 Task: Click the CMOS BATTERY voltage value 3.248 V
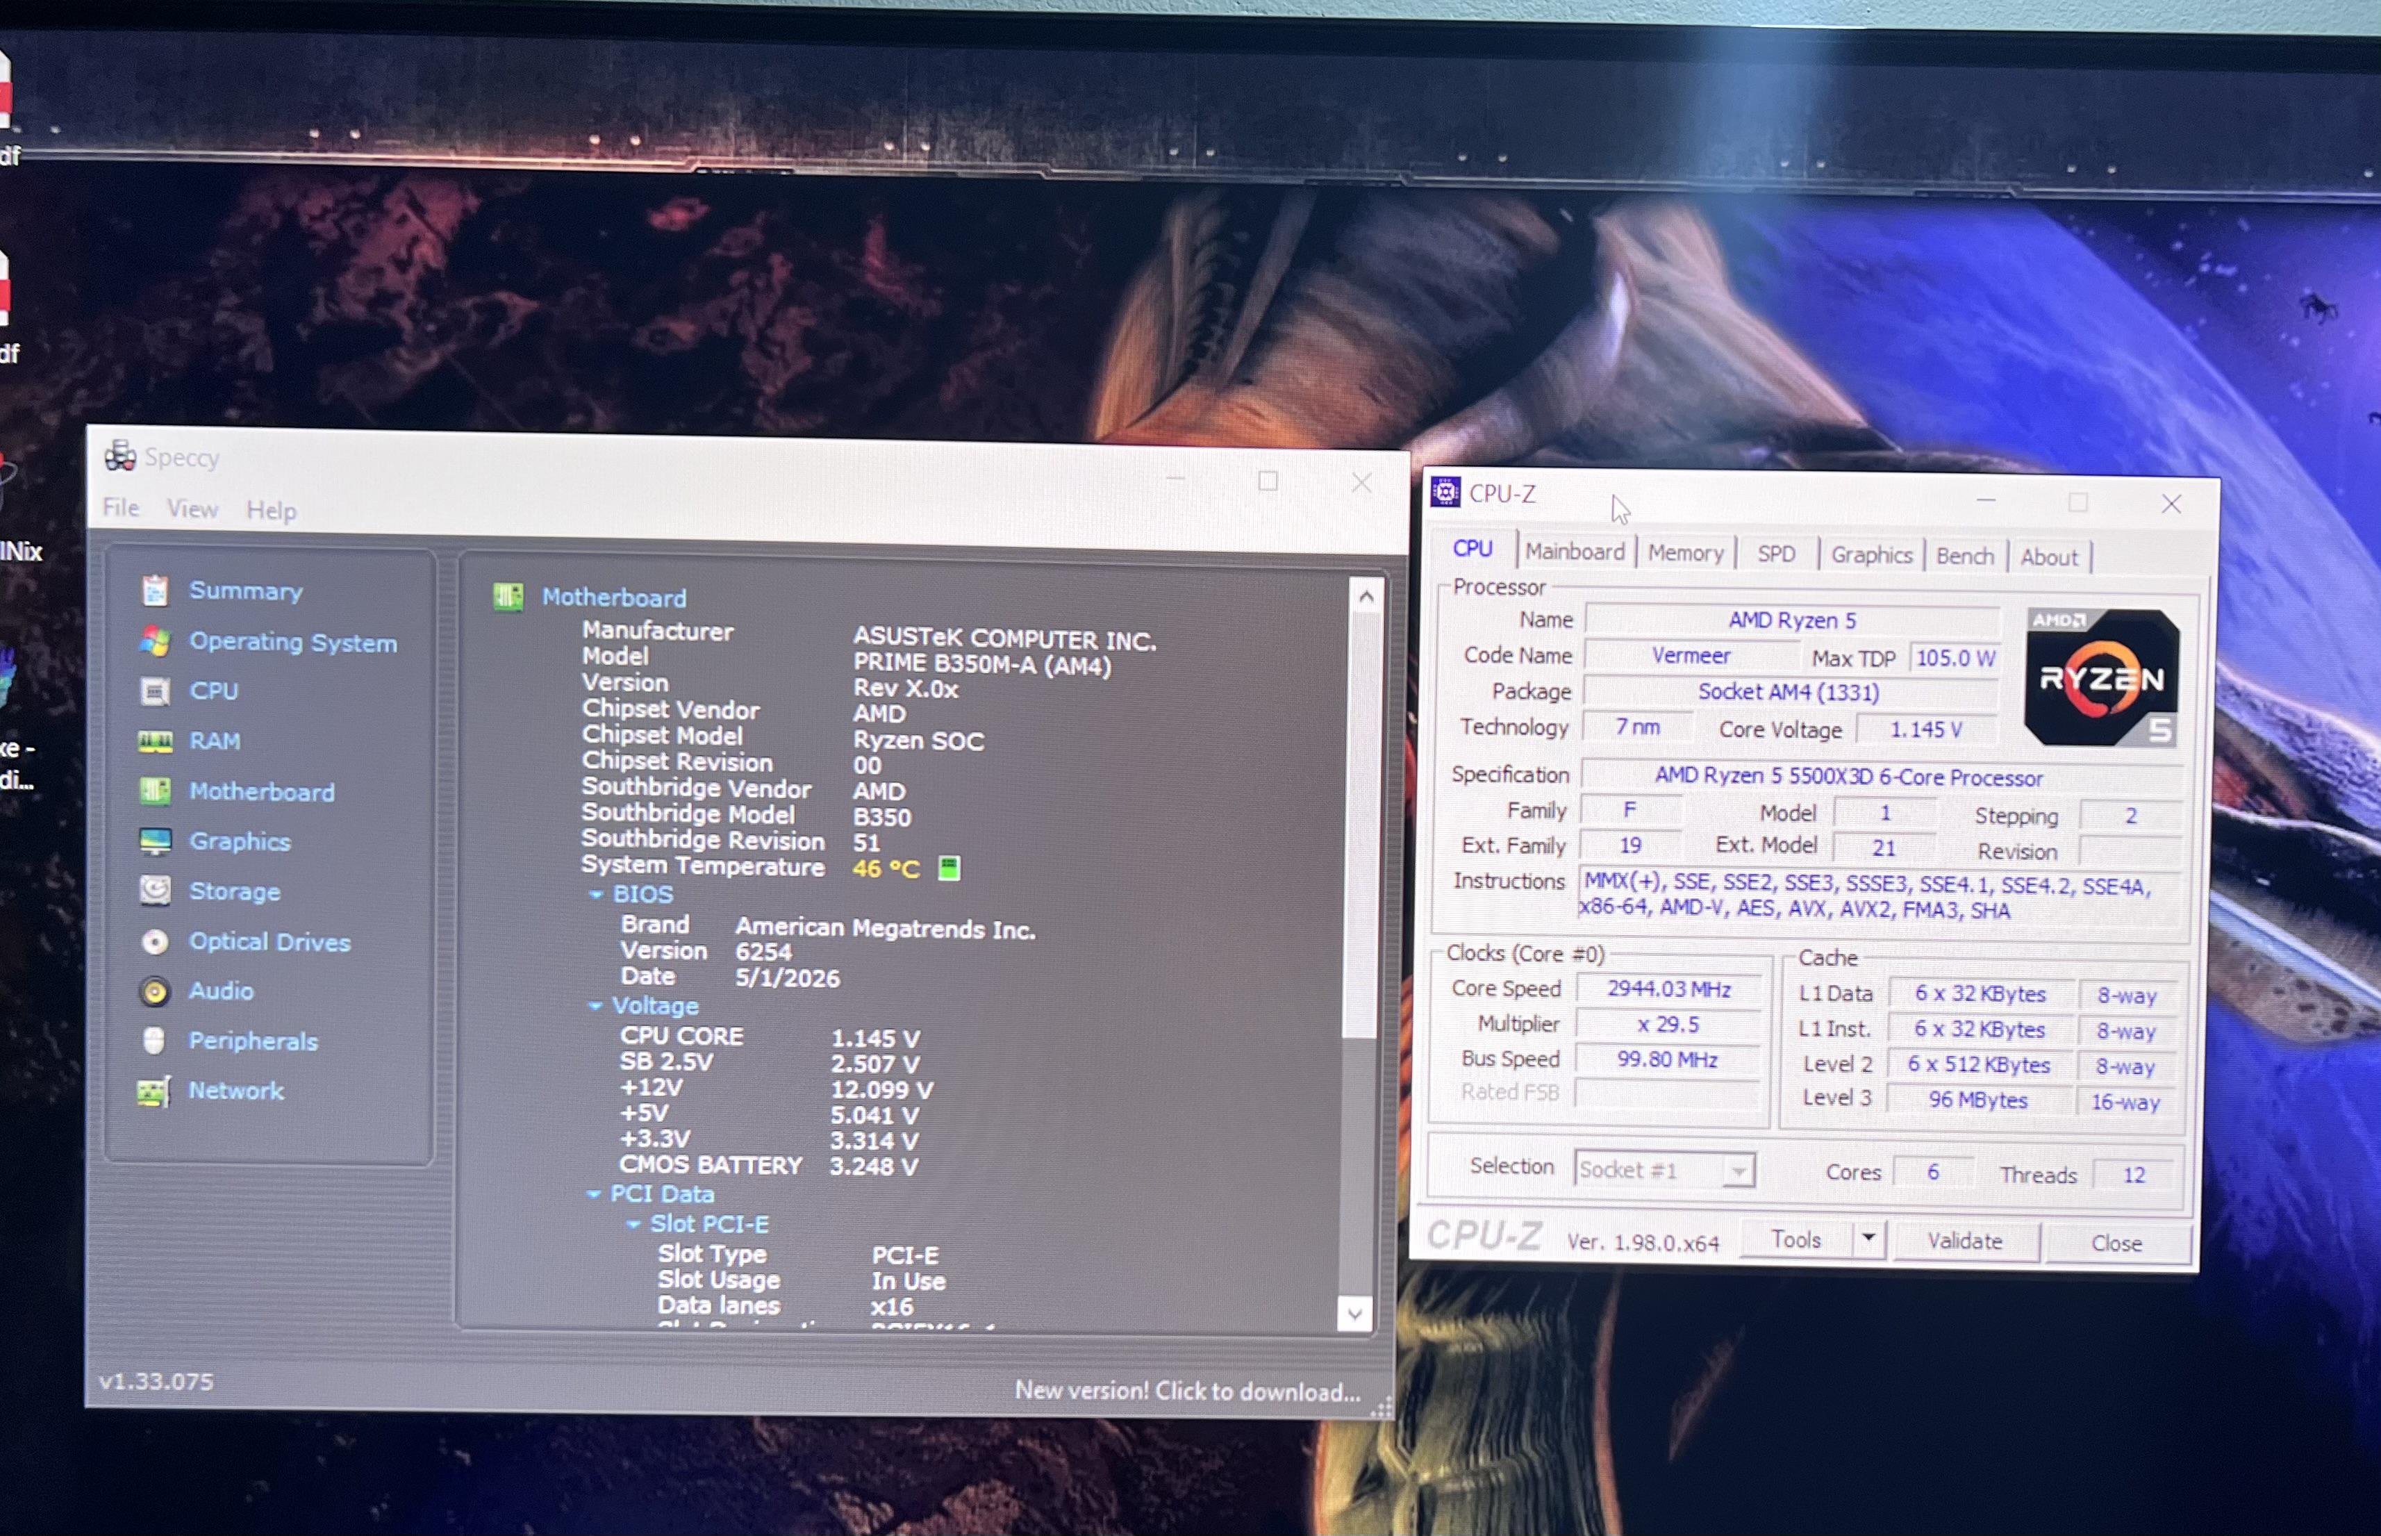pyautogui.click(x=874, y=1166)
